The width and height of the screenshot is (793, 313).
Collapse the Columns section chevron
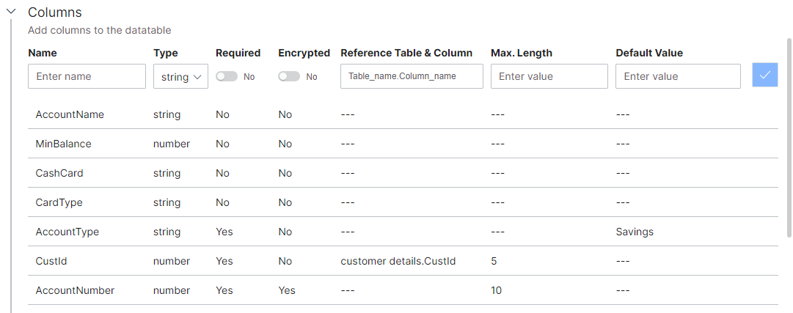(11, 12)
